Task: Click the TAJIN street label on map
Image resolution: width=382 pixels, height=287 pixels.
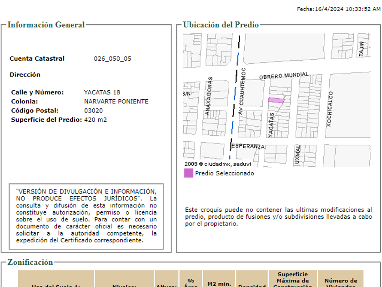Action: 362,49
